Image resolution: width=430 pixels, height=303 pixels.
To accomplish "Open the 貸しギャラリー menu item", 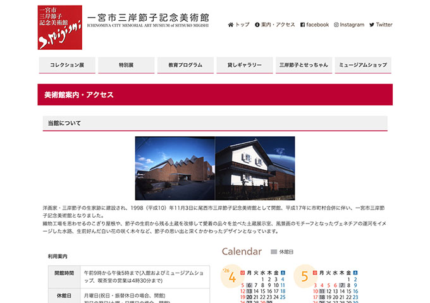I will [245, 65].
